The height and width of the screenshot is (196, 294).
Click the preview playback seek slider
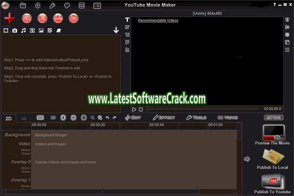pyautogui.click(x=203, y=109)
